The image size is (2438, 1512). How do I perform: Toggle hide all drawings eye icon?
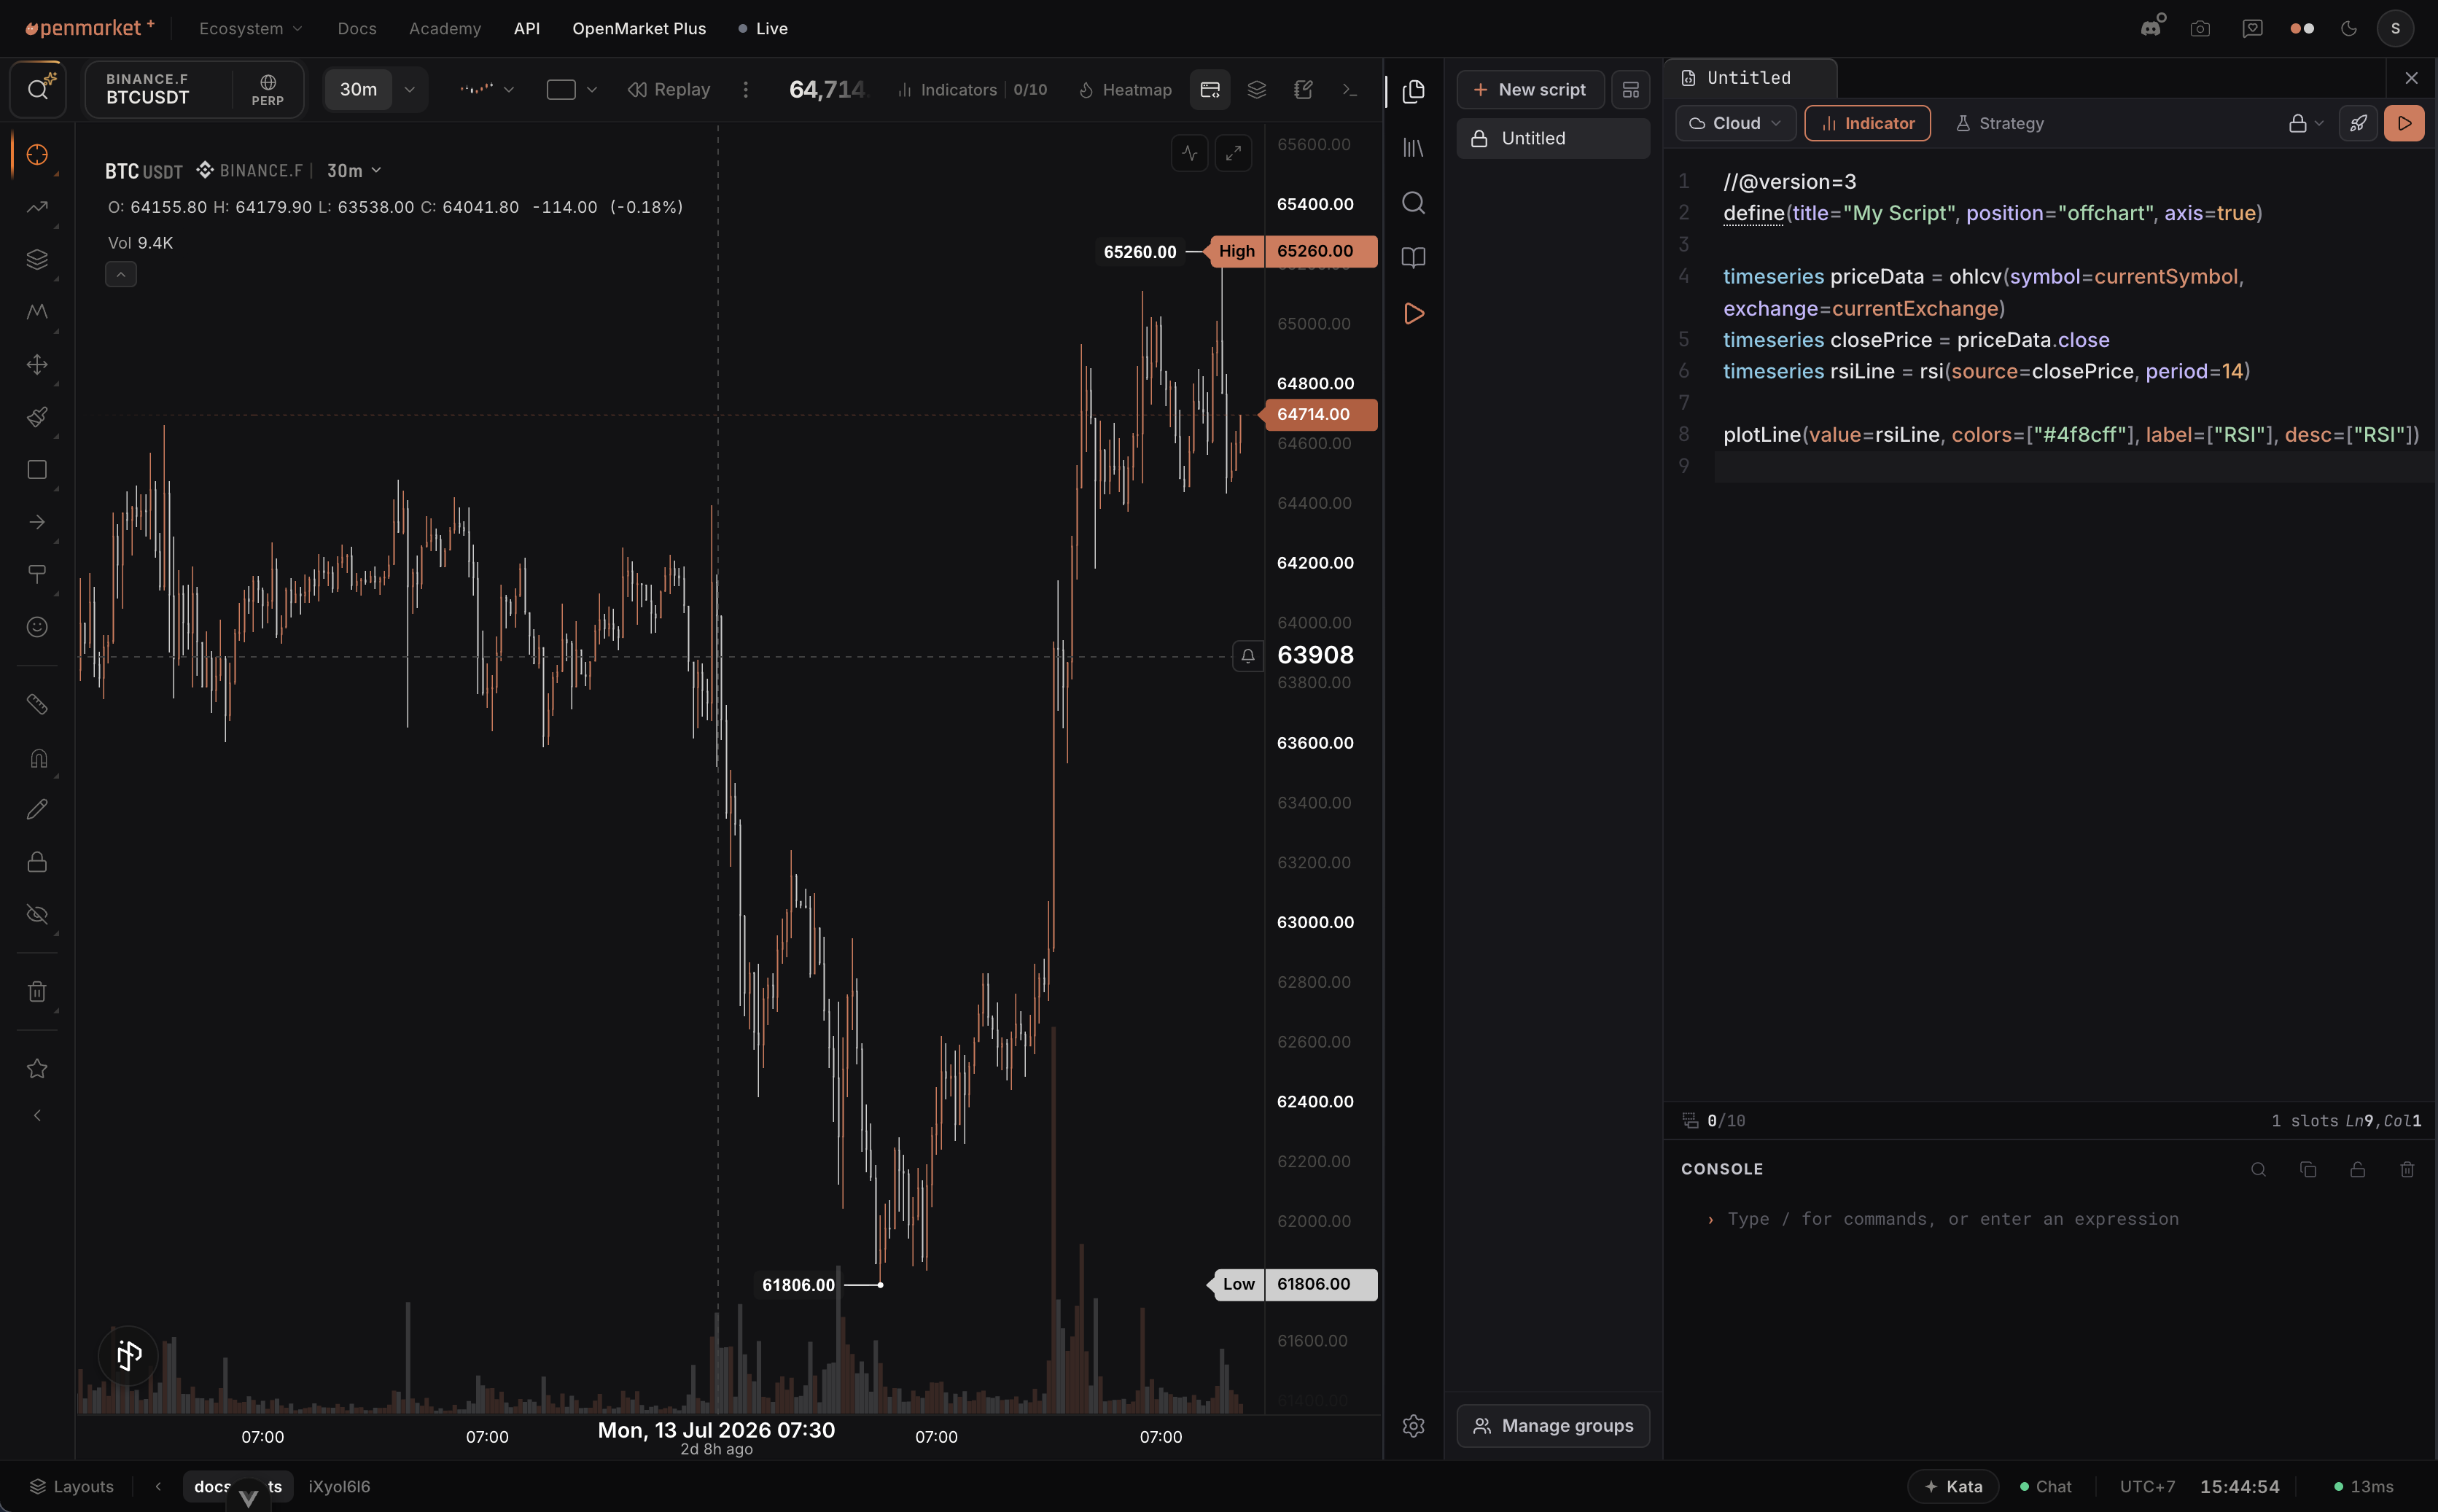tap(37, 914)
